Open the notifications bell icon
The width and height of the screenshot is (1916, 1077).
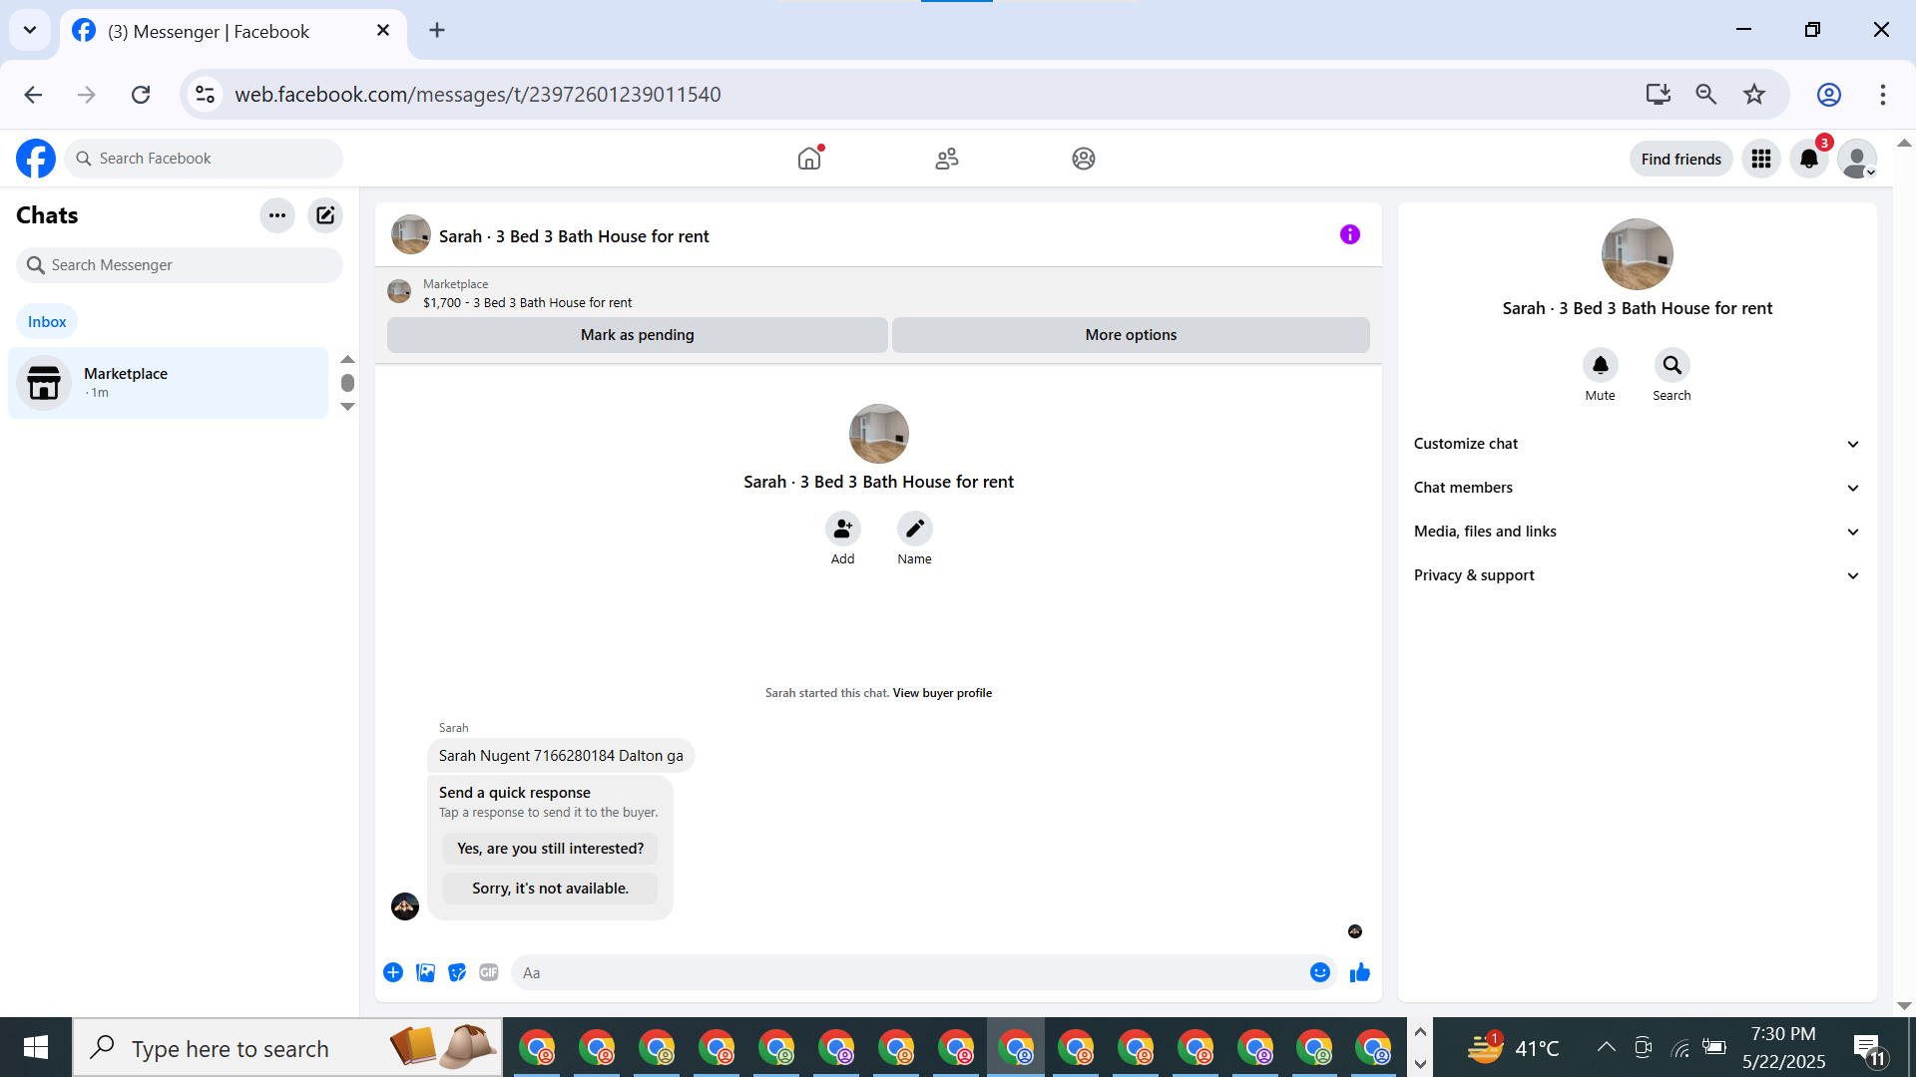(1809, 159)
